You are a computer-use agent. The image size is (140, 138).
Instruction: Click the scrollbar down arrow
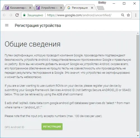coord(138,135)
